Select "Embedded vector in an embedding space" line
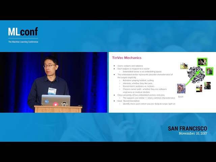The width and height of the screenshot is (216, 162). pos(142,72)
